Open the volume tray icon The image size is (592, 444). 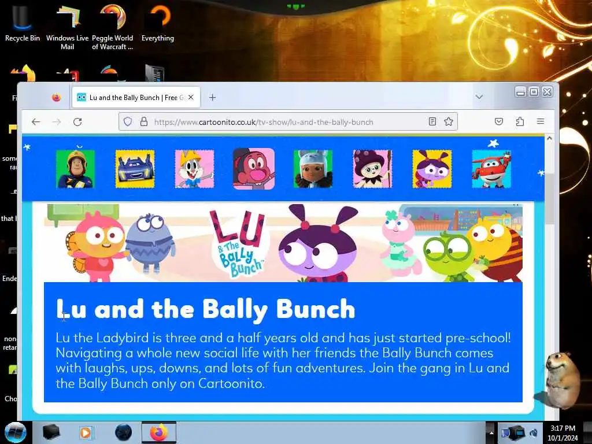pyautogui.click(x=534, y=432)
